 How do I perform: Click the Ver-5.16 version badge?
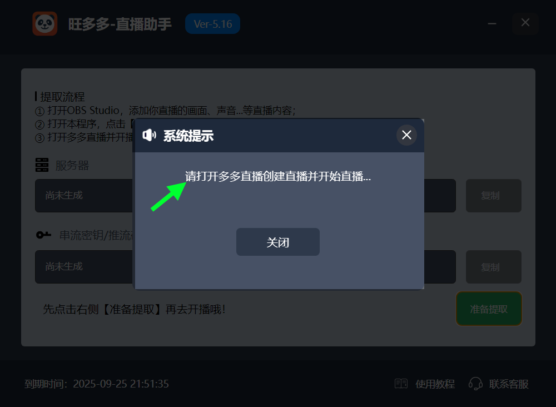(212, 24)
